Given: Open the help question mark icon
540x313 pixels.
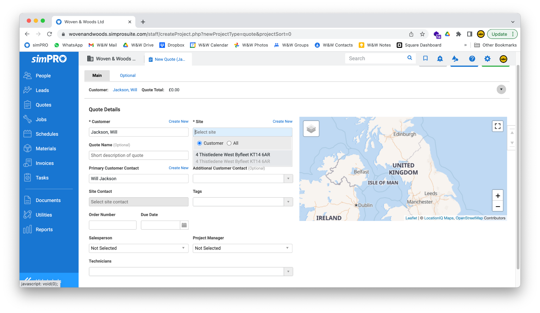Looking at the screenshot, I should 472,58.
